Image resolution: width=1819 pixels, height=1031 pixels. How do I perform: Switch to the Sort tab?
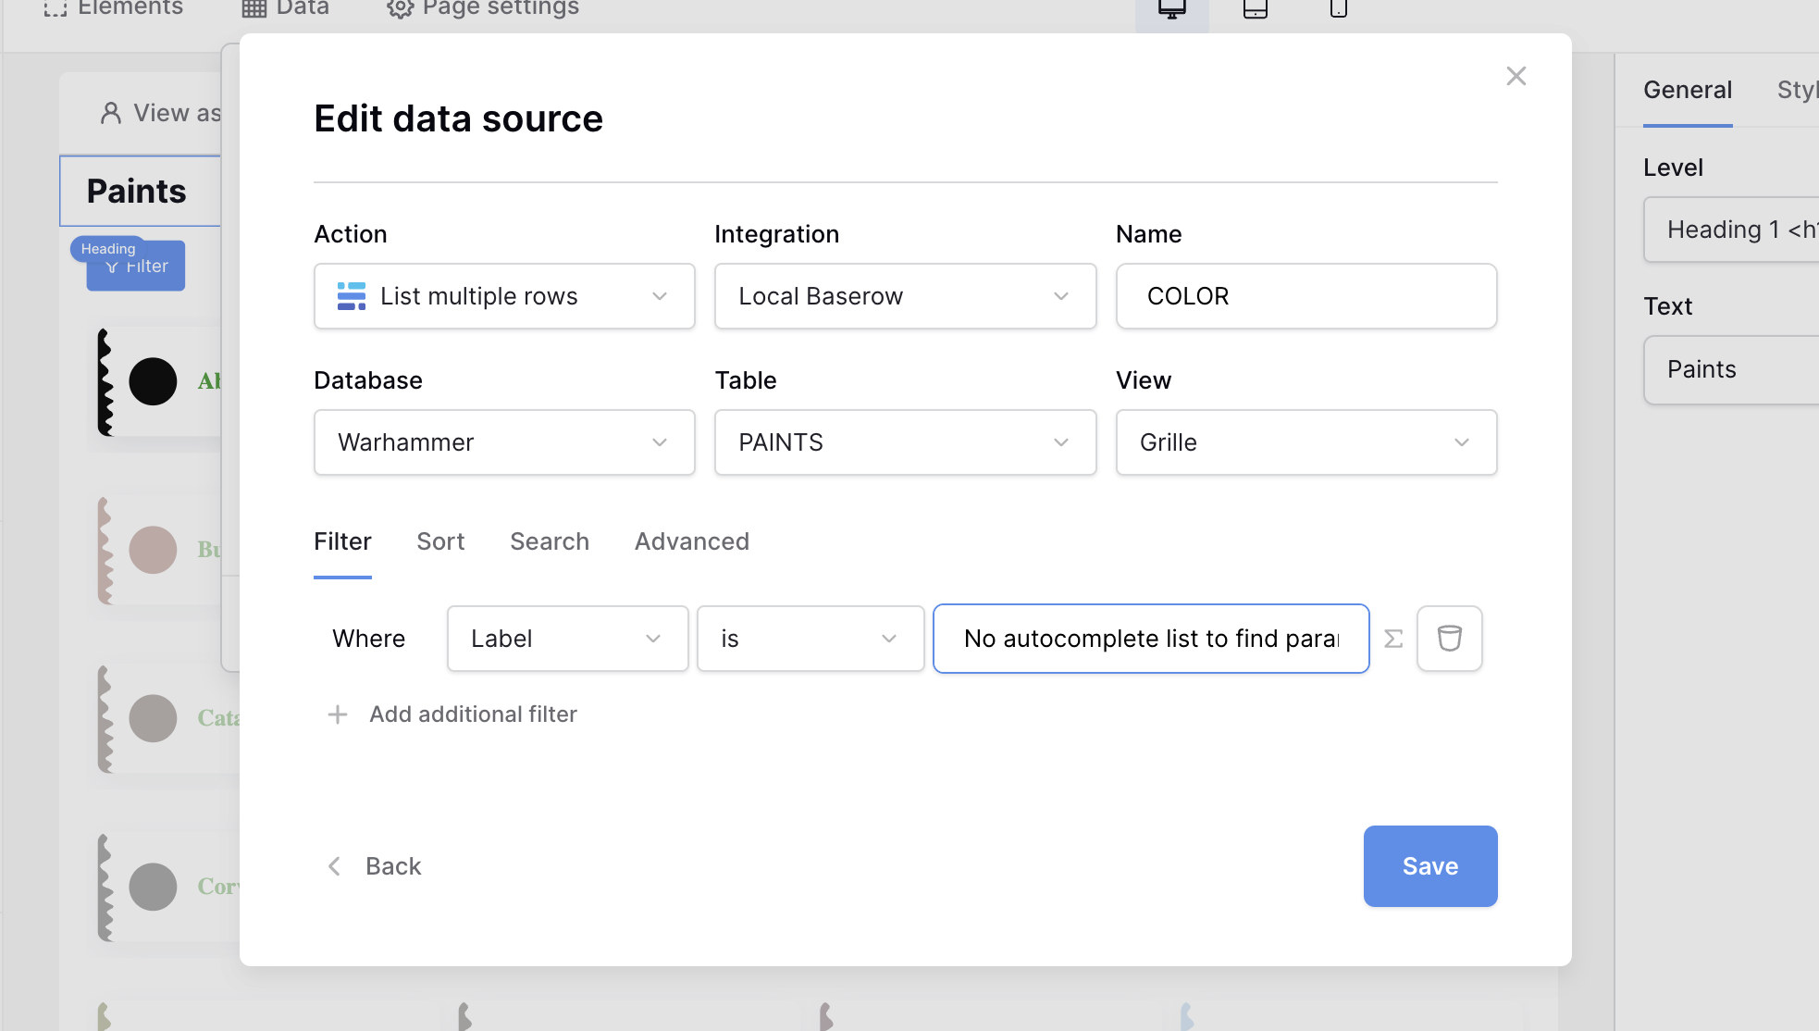pyautogui.click(x=440, y=541)
